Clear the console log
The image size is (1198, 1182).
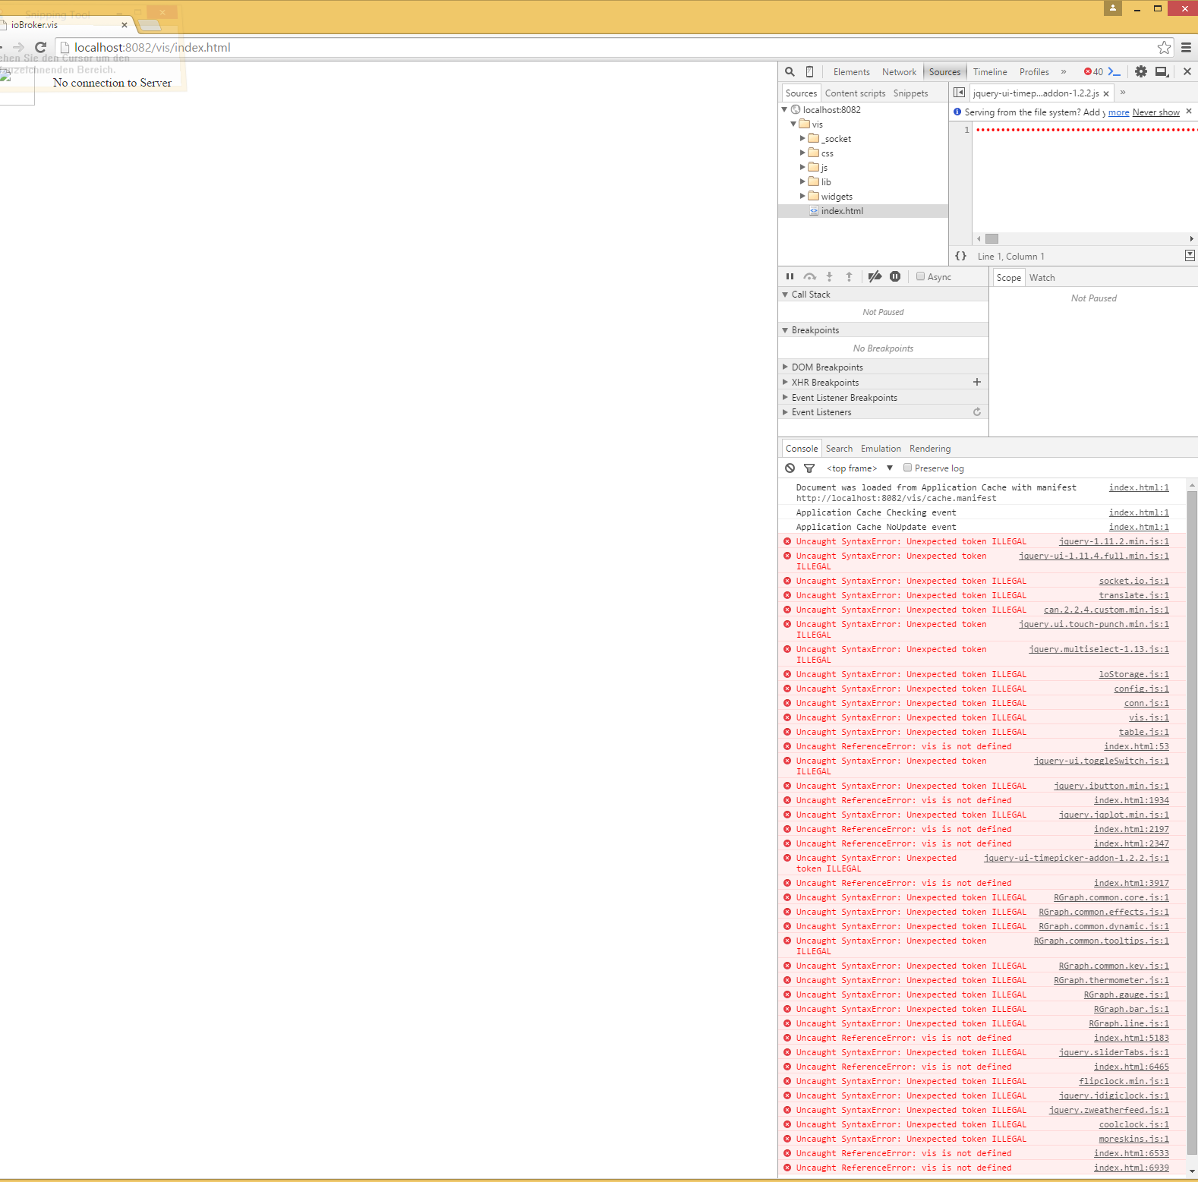coord(790,468)
